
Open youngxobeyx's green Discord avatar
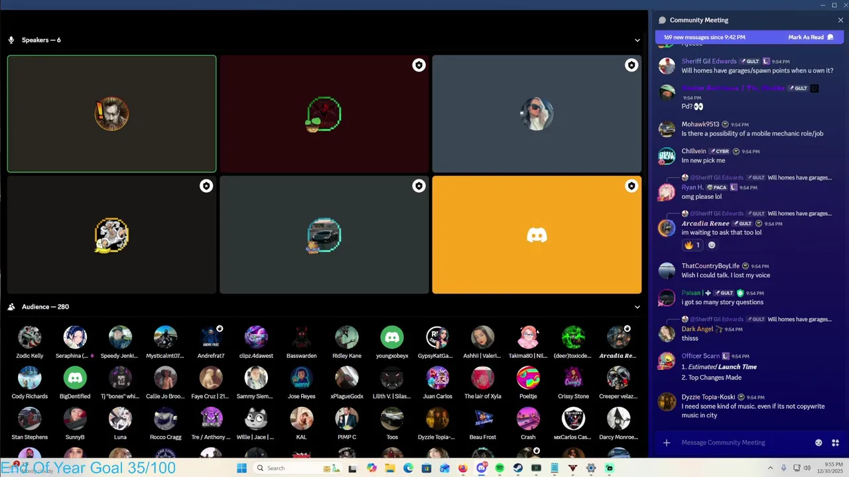392,337
